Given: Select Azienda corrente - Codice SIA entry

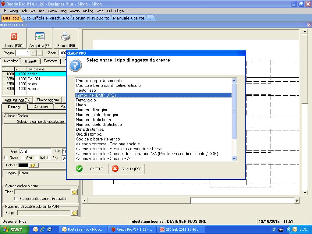Looking at the screenshot, I should point(153,158).
